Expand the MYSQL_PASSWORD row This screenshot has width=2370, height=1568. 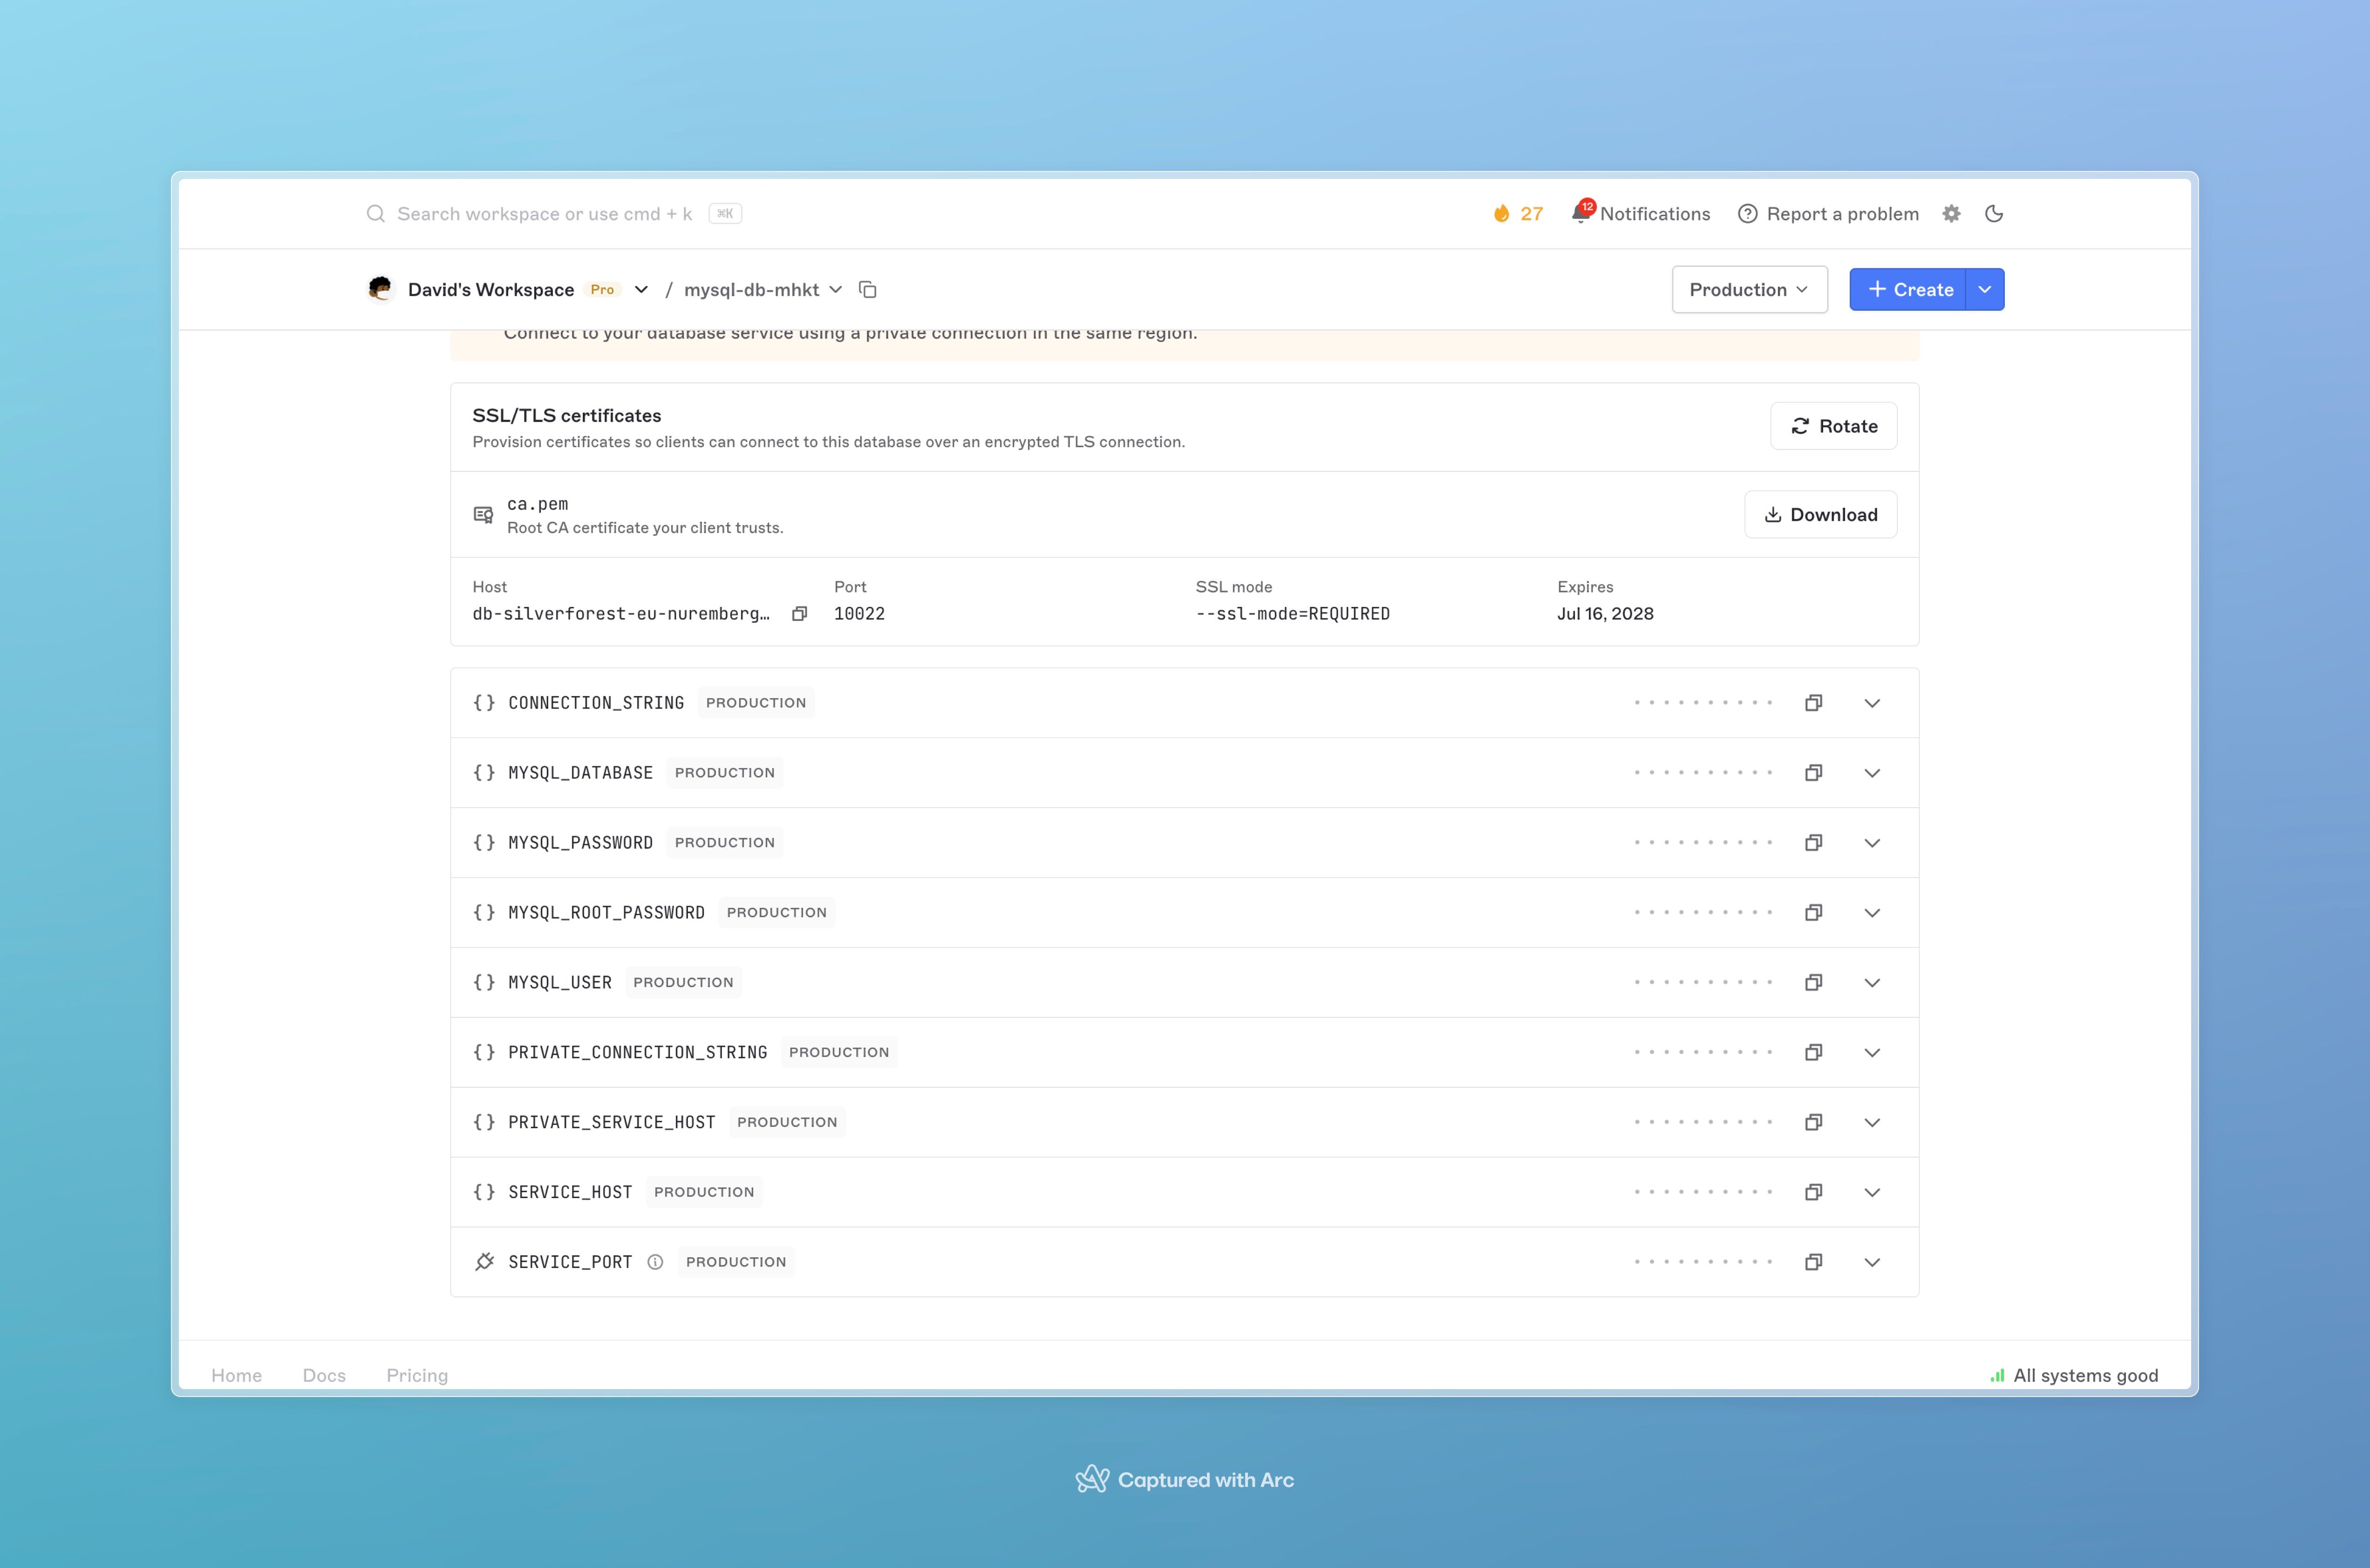(x=1872, y=843)
